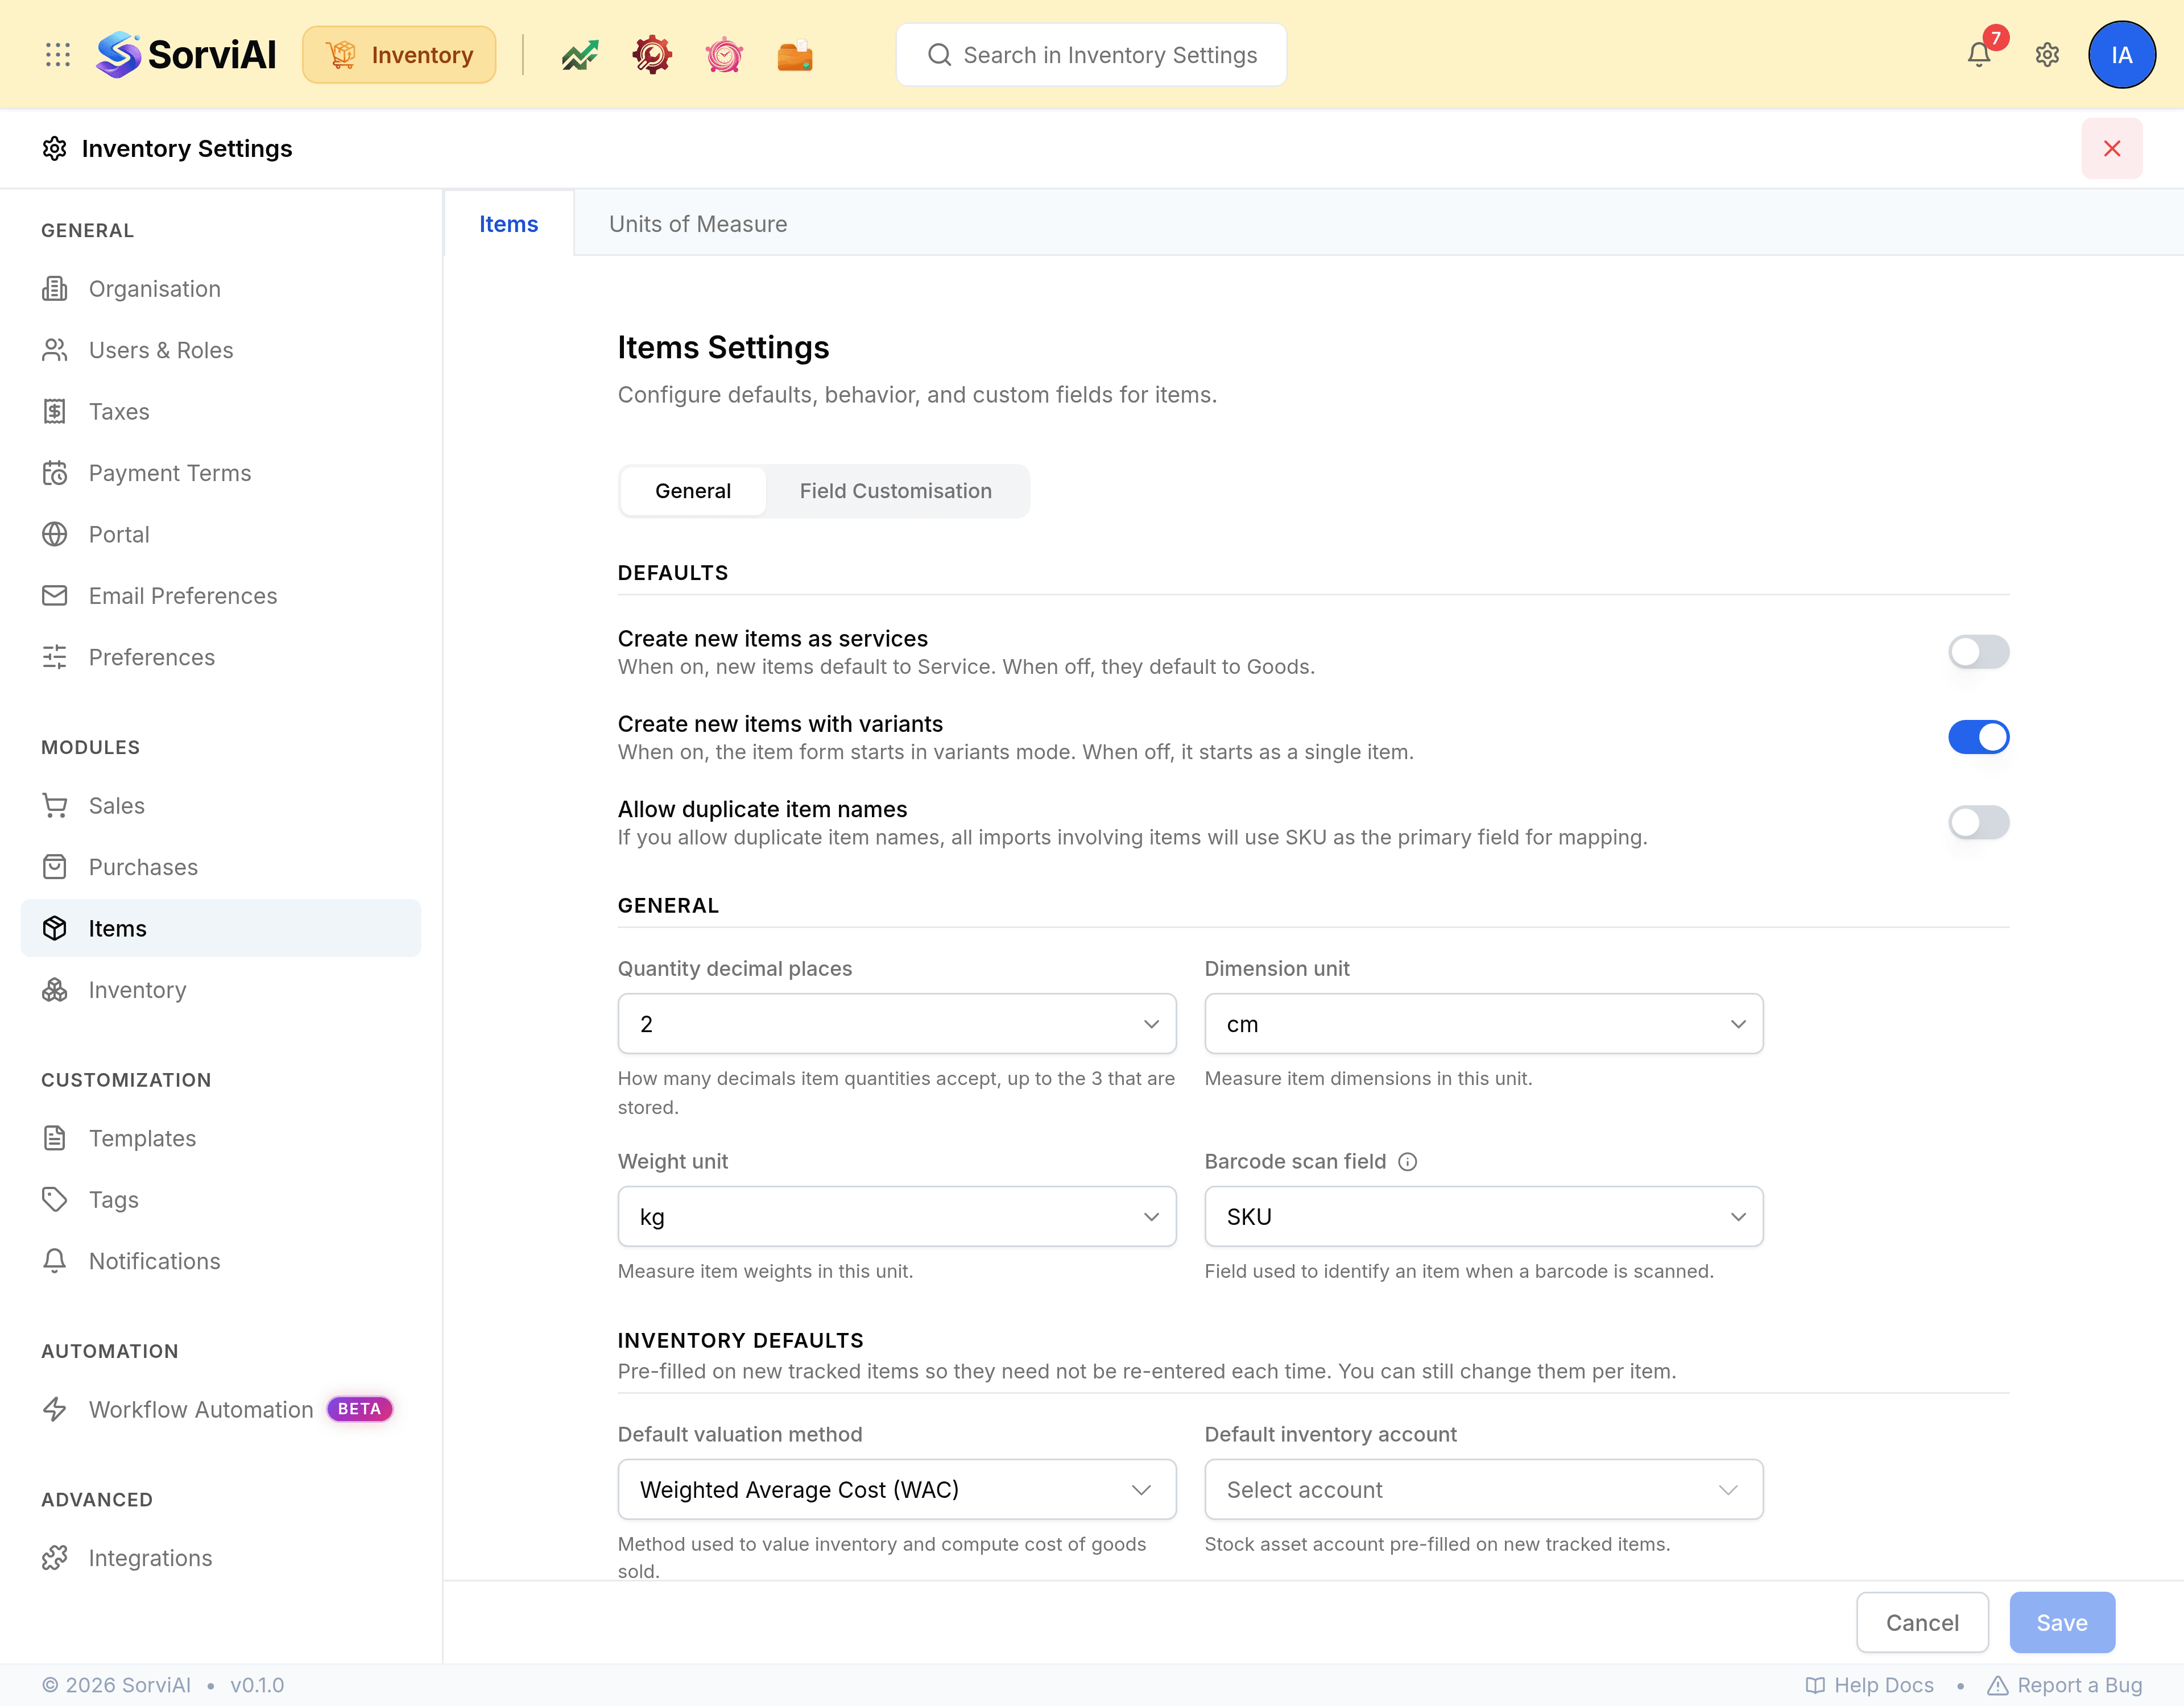
Task: Open Barcode scan field dropdown
Action: [1483, 1216]
